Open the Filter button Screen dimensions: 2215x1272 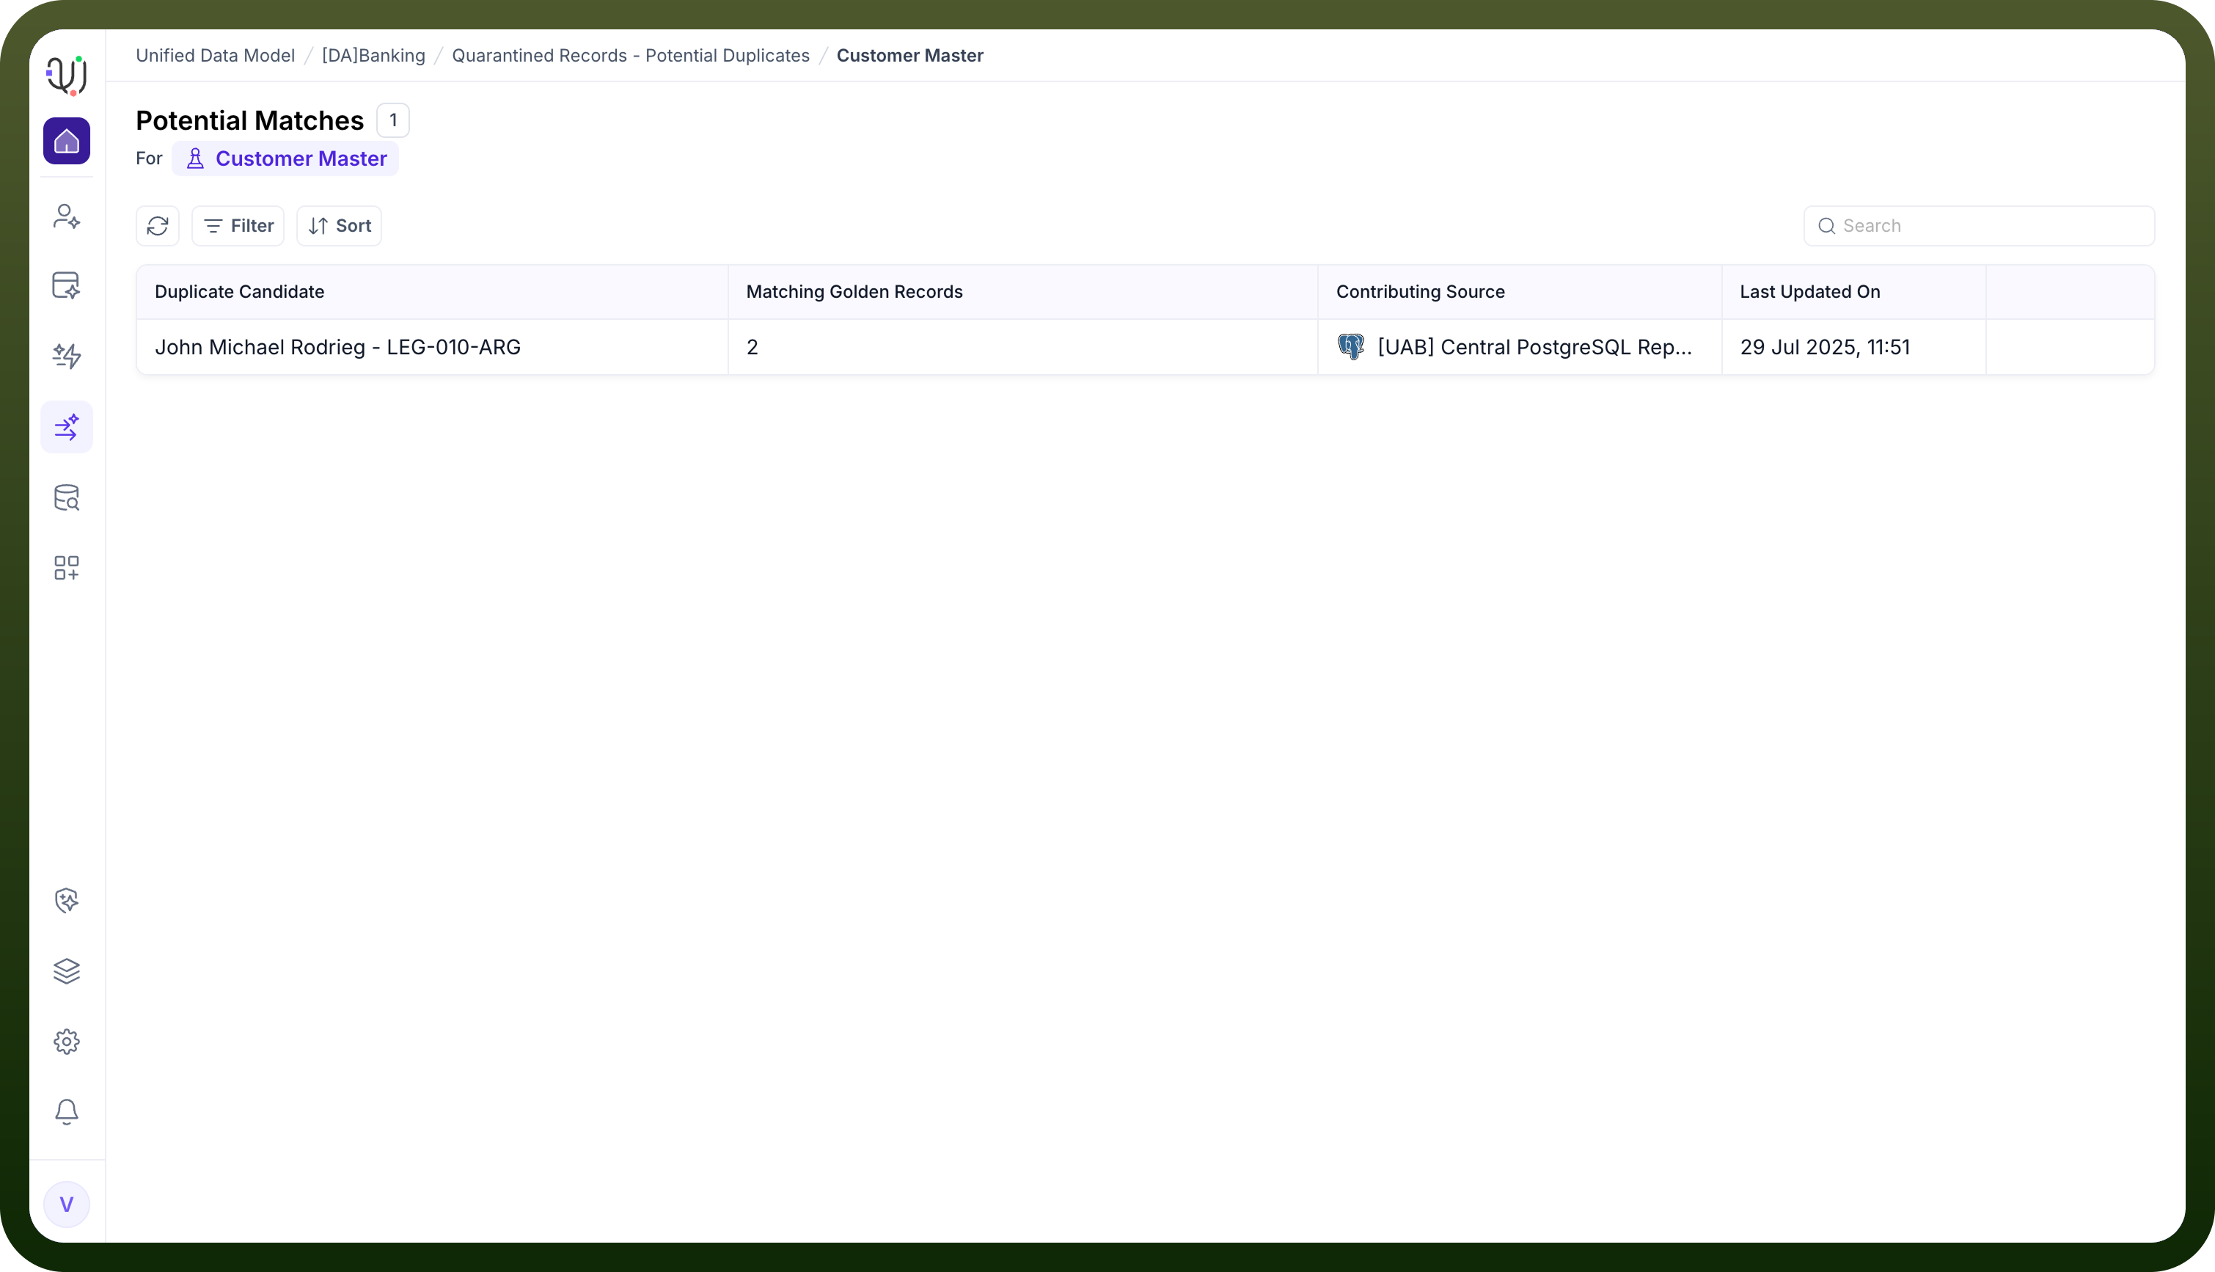click(238, 226)
